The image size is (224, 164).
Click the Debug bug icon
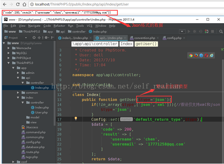(x=195, y=31)
